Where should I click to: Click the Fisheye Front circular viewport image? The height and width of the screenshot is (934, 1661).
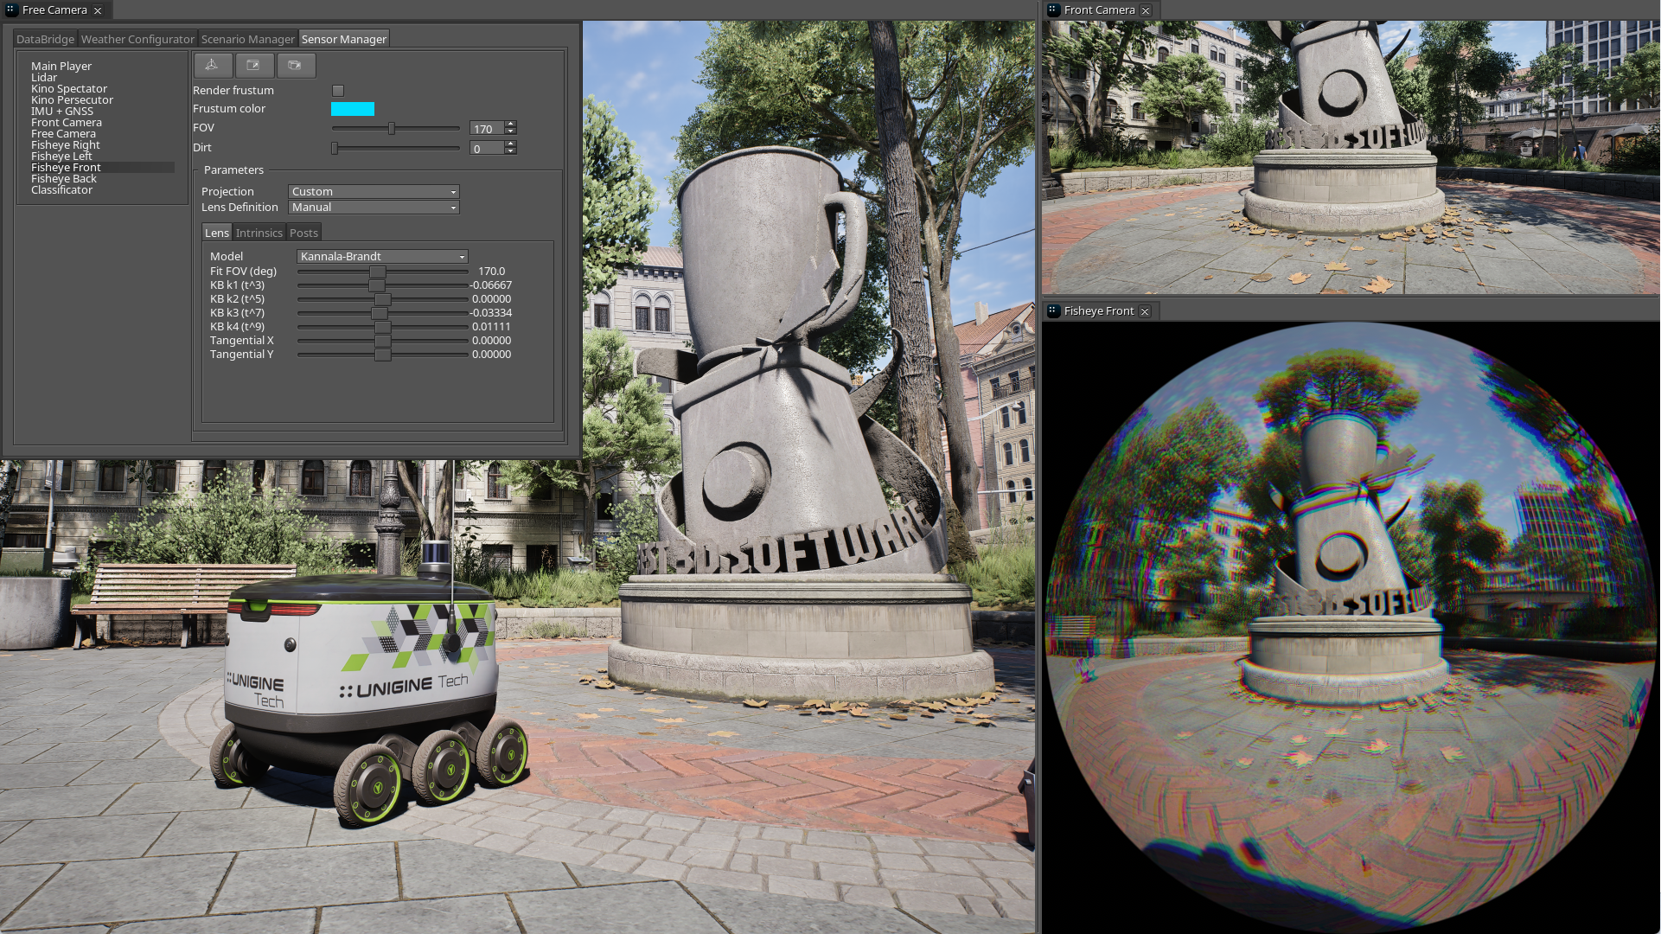point(1351,628)
